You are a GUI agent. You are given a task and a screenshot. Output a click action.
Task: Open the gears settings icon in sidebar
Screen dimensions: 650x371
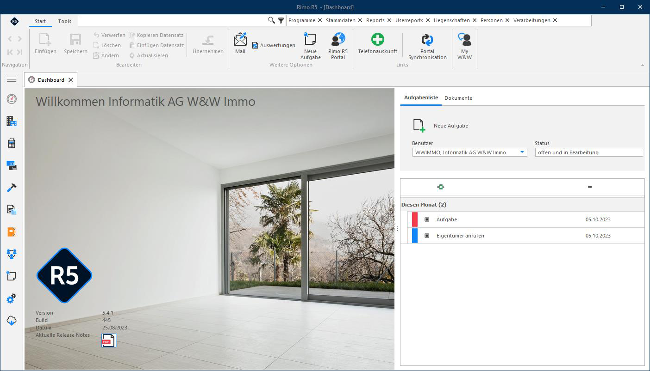coord(12,298)
